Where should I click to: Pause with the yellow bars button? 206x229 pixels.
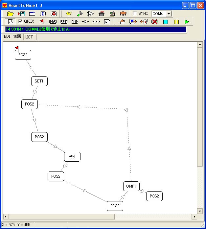[176, 22]
